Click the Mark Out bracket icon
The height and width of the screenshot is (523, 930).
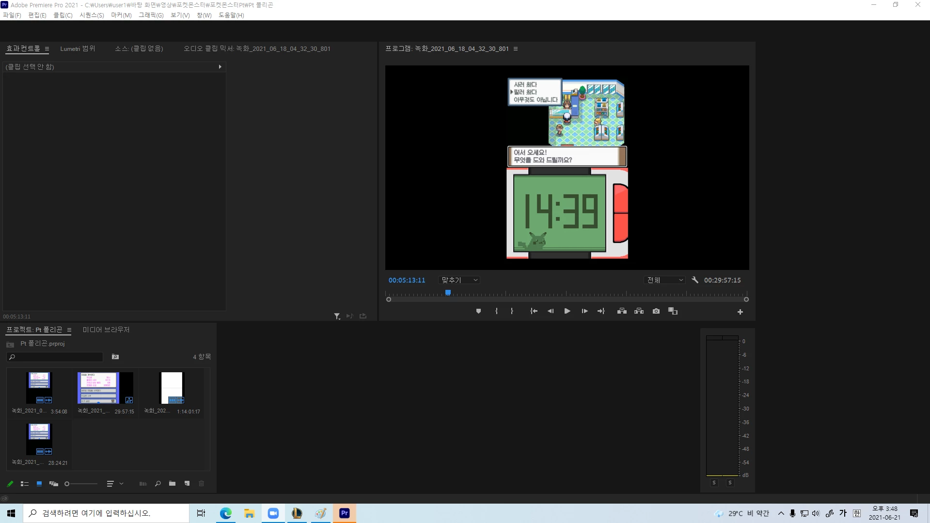(x=512, y=311)
